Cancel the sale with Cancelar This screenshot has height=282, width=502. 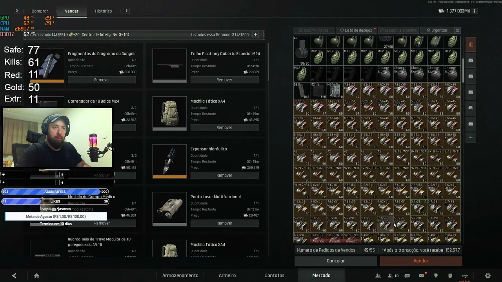point(336,261)
